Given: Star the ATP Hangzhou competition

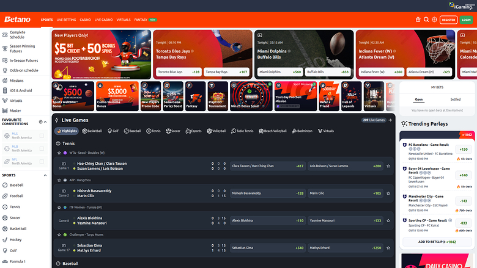Looking at the screenshot, I should pos(59,180).
